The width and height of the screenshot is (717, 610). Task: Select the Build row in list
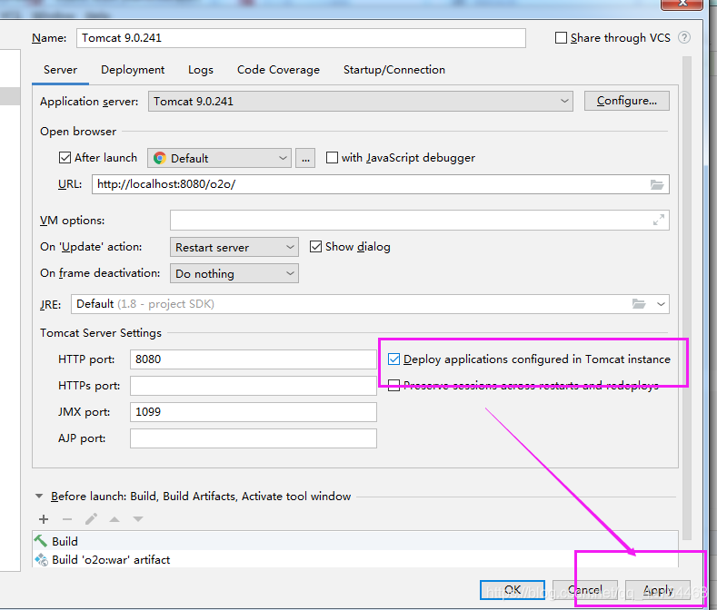355,541
